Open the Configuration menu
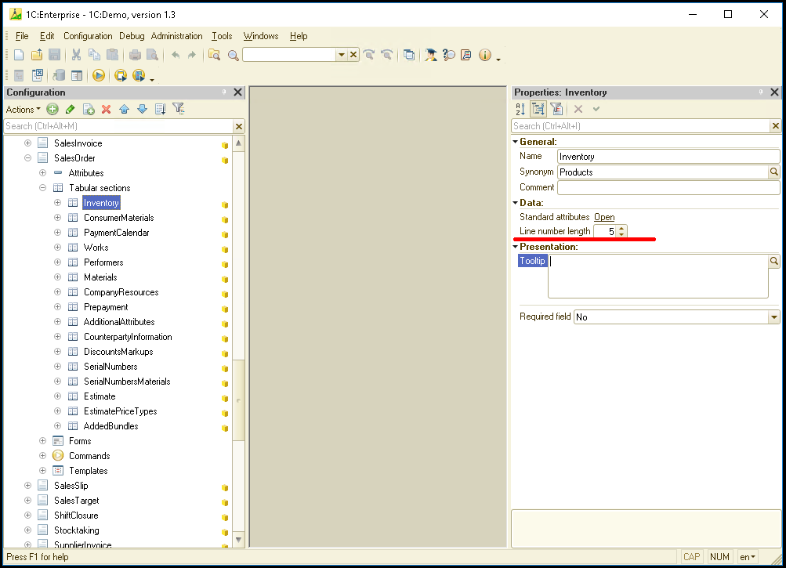The width and height of the screenshot is (786, 568). point(88,36)
